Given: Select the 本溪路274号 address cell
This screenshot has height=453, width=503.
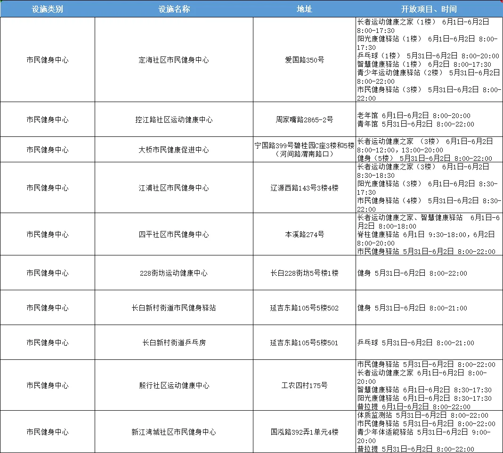Looking at the screenshot, I should click(304, 234).
